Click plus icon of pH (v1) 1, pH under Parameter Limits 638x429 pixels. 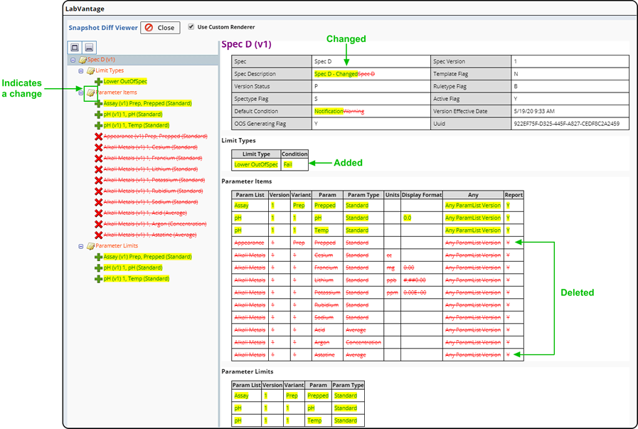click(x=98, y=268)
